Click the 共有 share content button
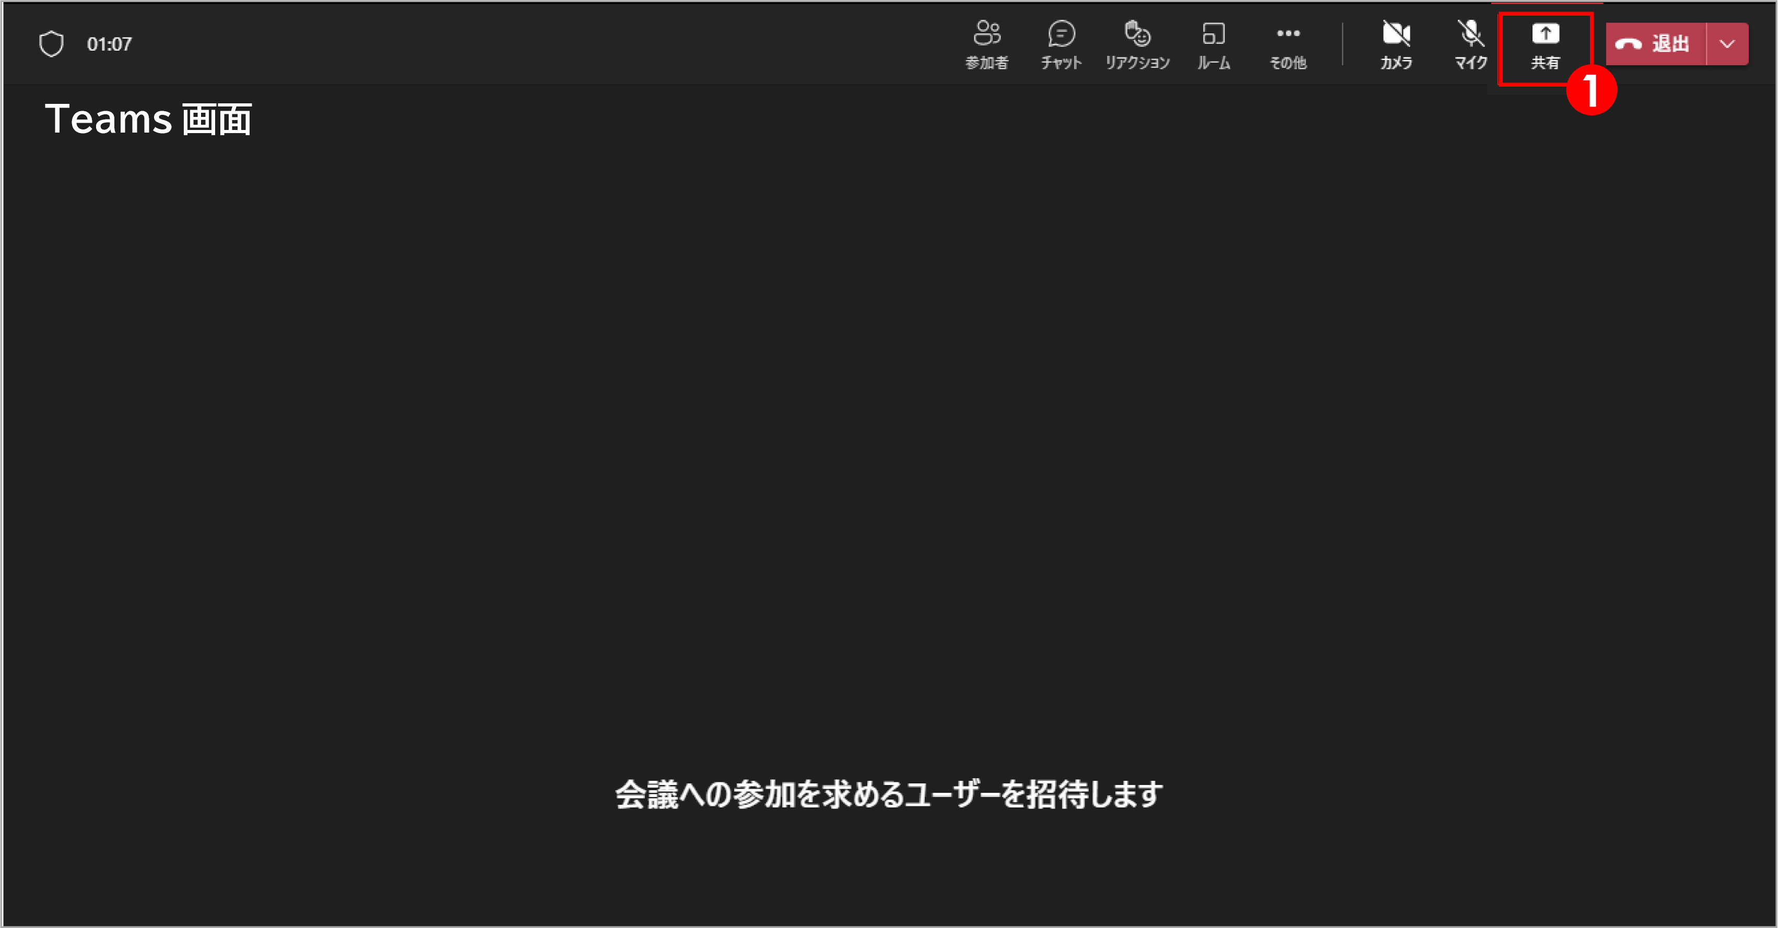Viewport: 1779px width, 928px height. [x=1545, y=46]
